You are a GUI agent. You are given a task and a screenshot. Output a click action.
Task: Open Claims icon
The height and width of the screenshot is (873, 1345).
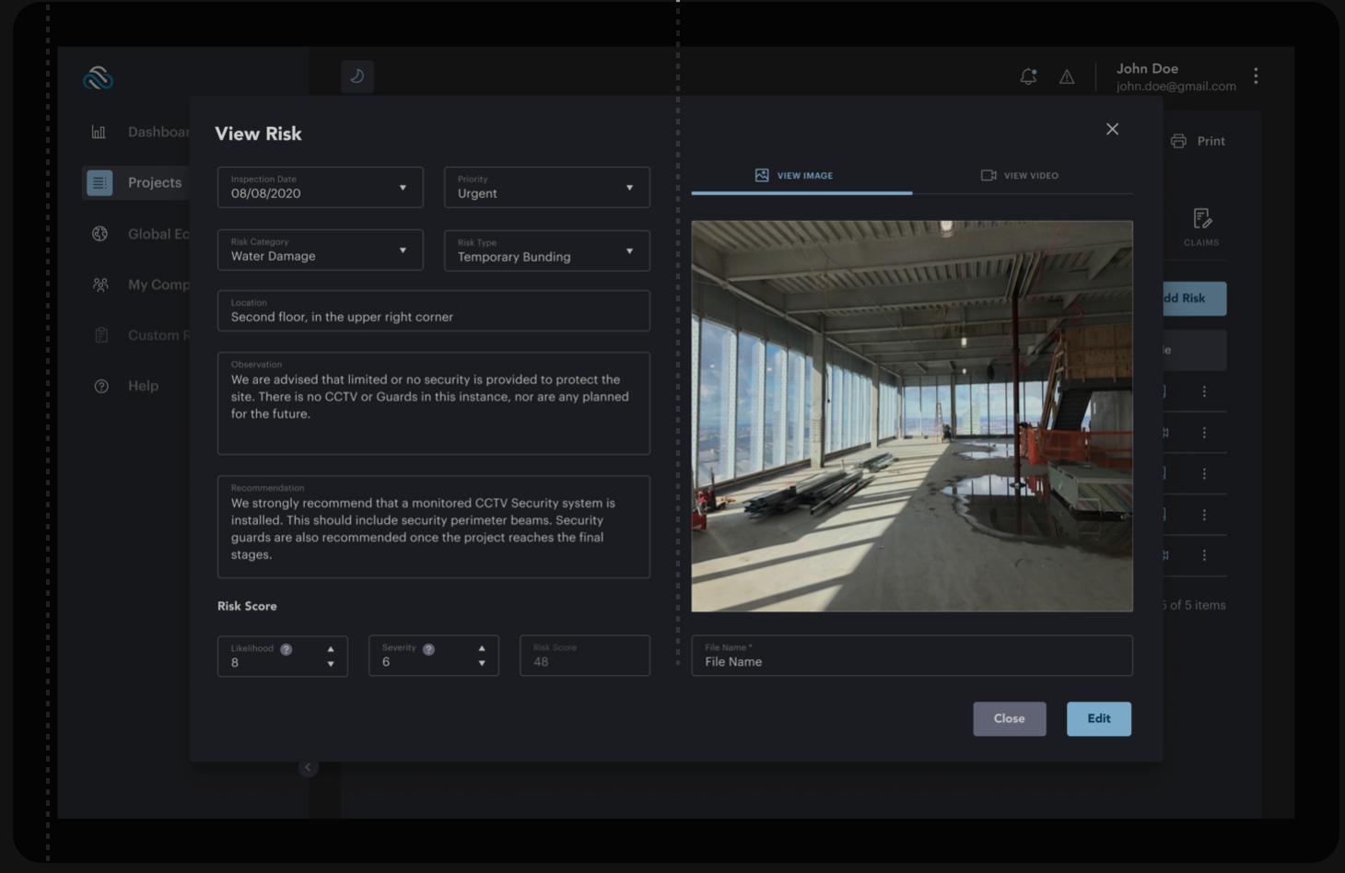(x=1201, y=219)
